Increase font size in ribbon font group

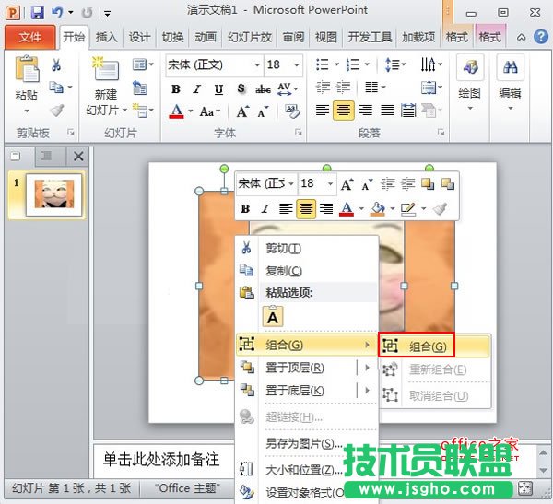coord(242,111)
